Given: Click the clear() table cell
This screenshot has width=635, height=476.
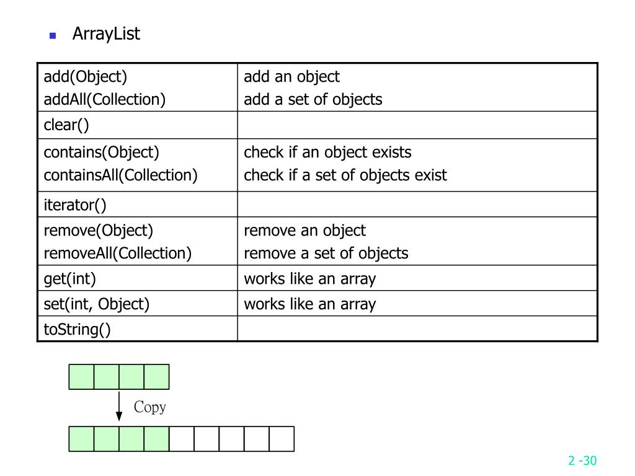Looking at the screenshot, I should point(137,125).
